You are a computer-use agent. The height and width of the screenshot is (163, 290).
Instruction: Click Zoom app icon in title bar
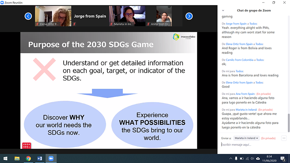click(x=2, y=3)
